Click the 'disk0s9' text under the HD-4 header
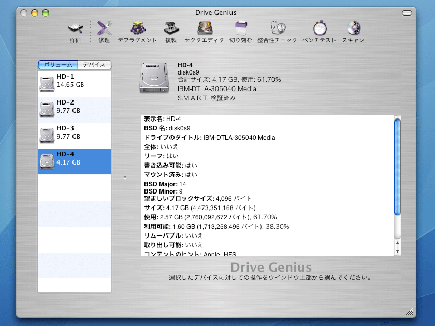Screen dimensions: 435x326 pyautogui.click(x=189, y=72)
